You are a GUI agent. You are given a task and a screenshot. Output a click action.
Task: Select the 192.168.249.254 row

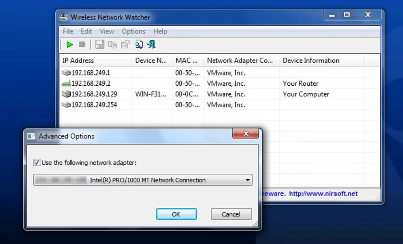click(220, 105)
